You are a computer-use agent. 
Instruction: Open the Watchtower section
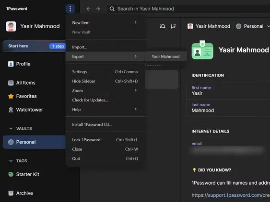point(25,110)
